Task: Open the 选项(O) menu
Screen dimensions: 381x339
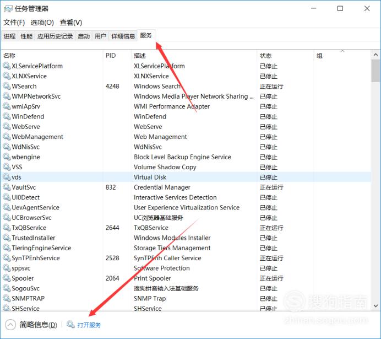Action: [42, 23]
